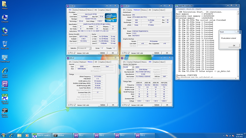This screenshot has width=246, height=138.
Task: Open the Slot #2 memory slot dropdown
Action: (128, 67)
